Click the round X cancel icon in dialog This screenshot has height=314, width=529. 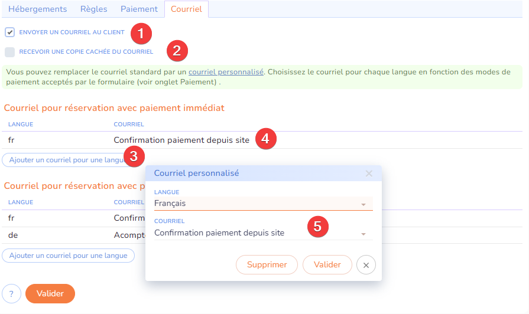[366, 265]
